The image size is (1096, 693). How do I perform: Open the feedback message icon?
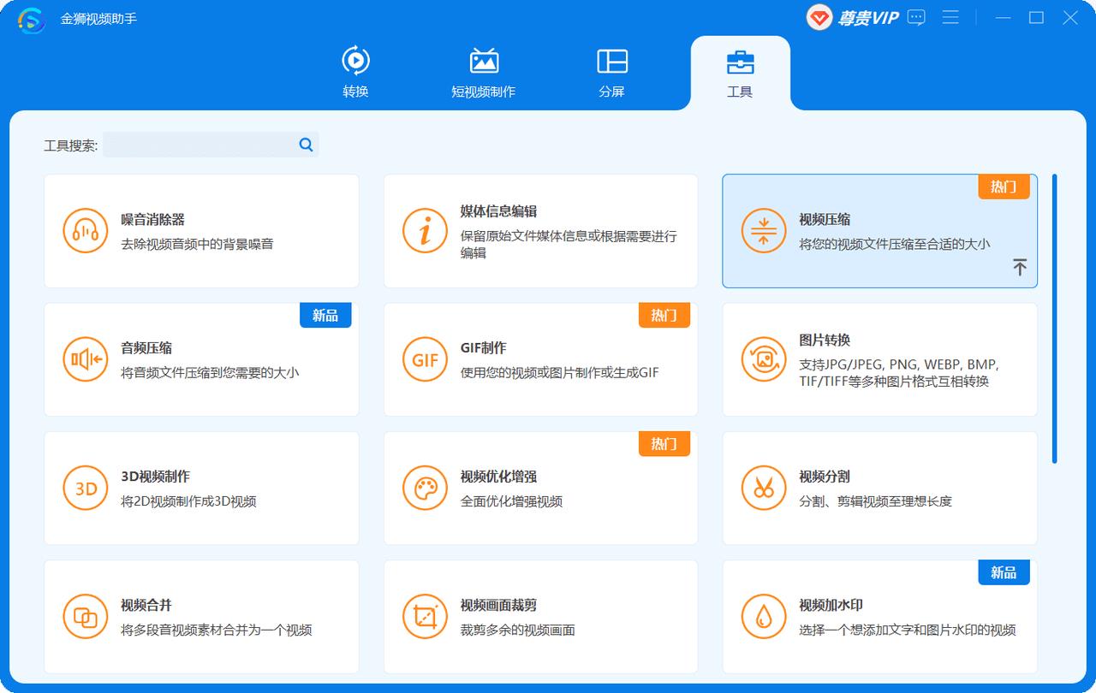coord(916,17)
